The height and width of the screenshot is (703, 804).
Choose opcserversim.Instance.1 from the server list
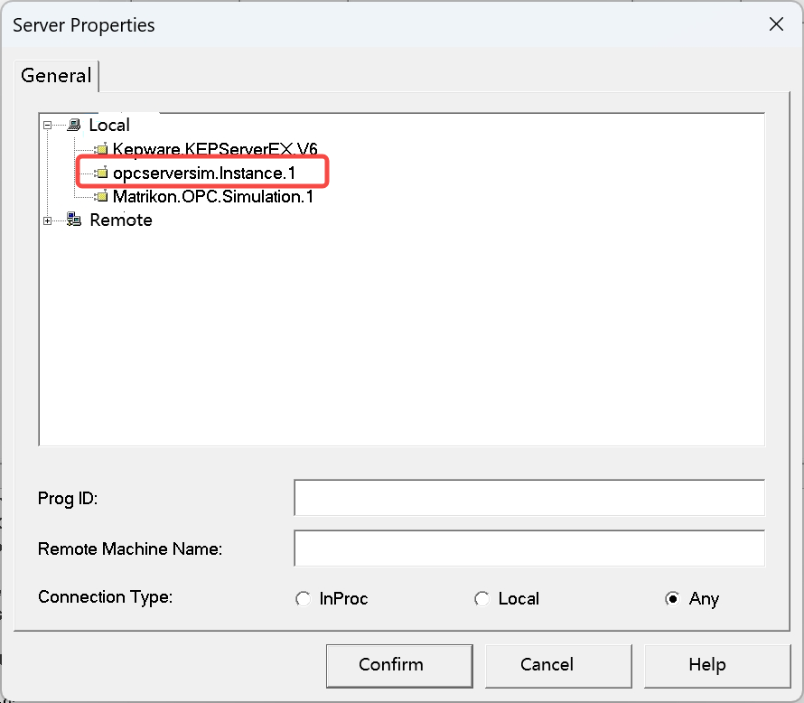click(x=204, y=172)
